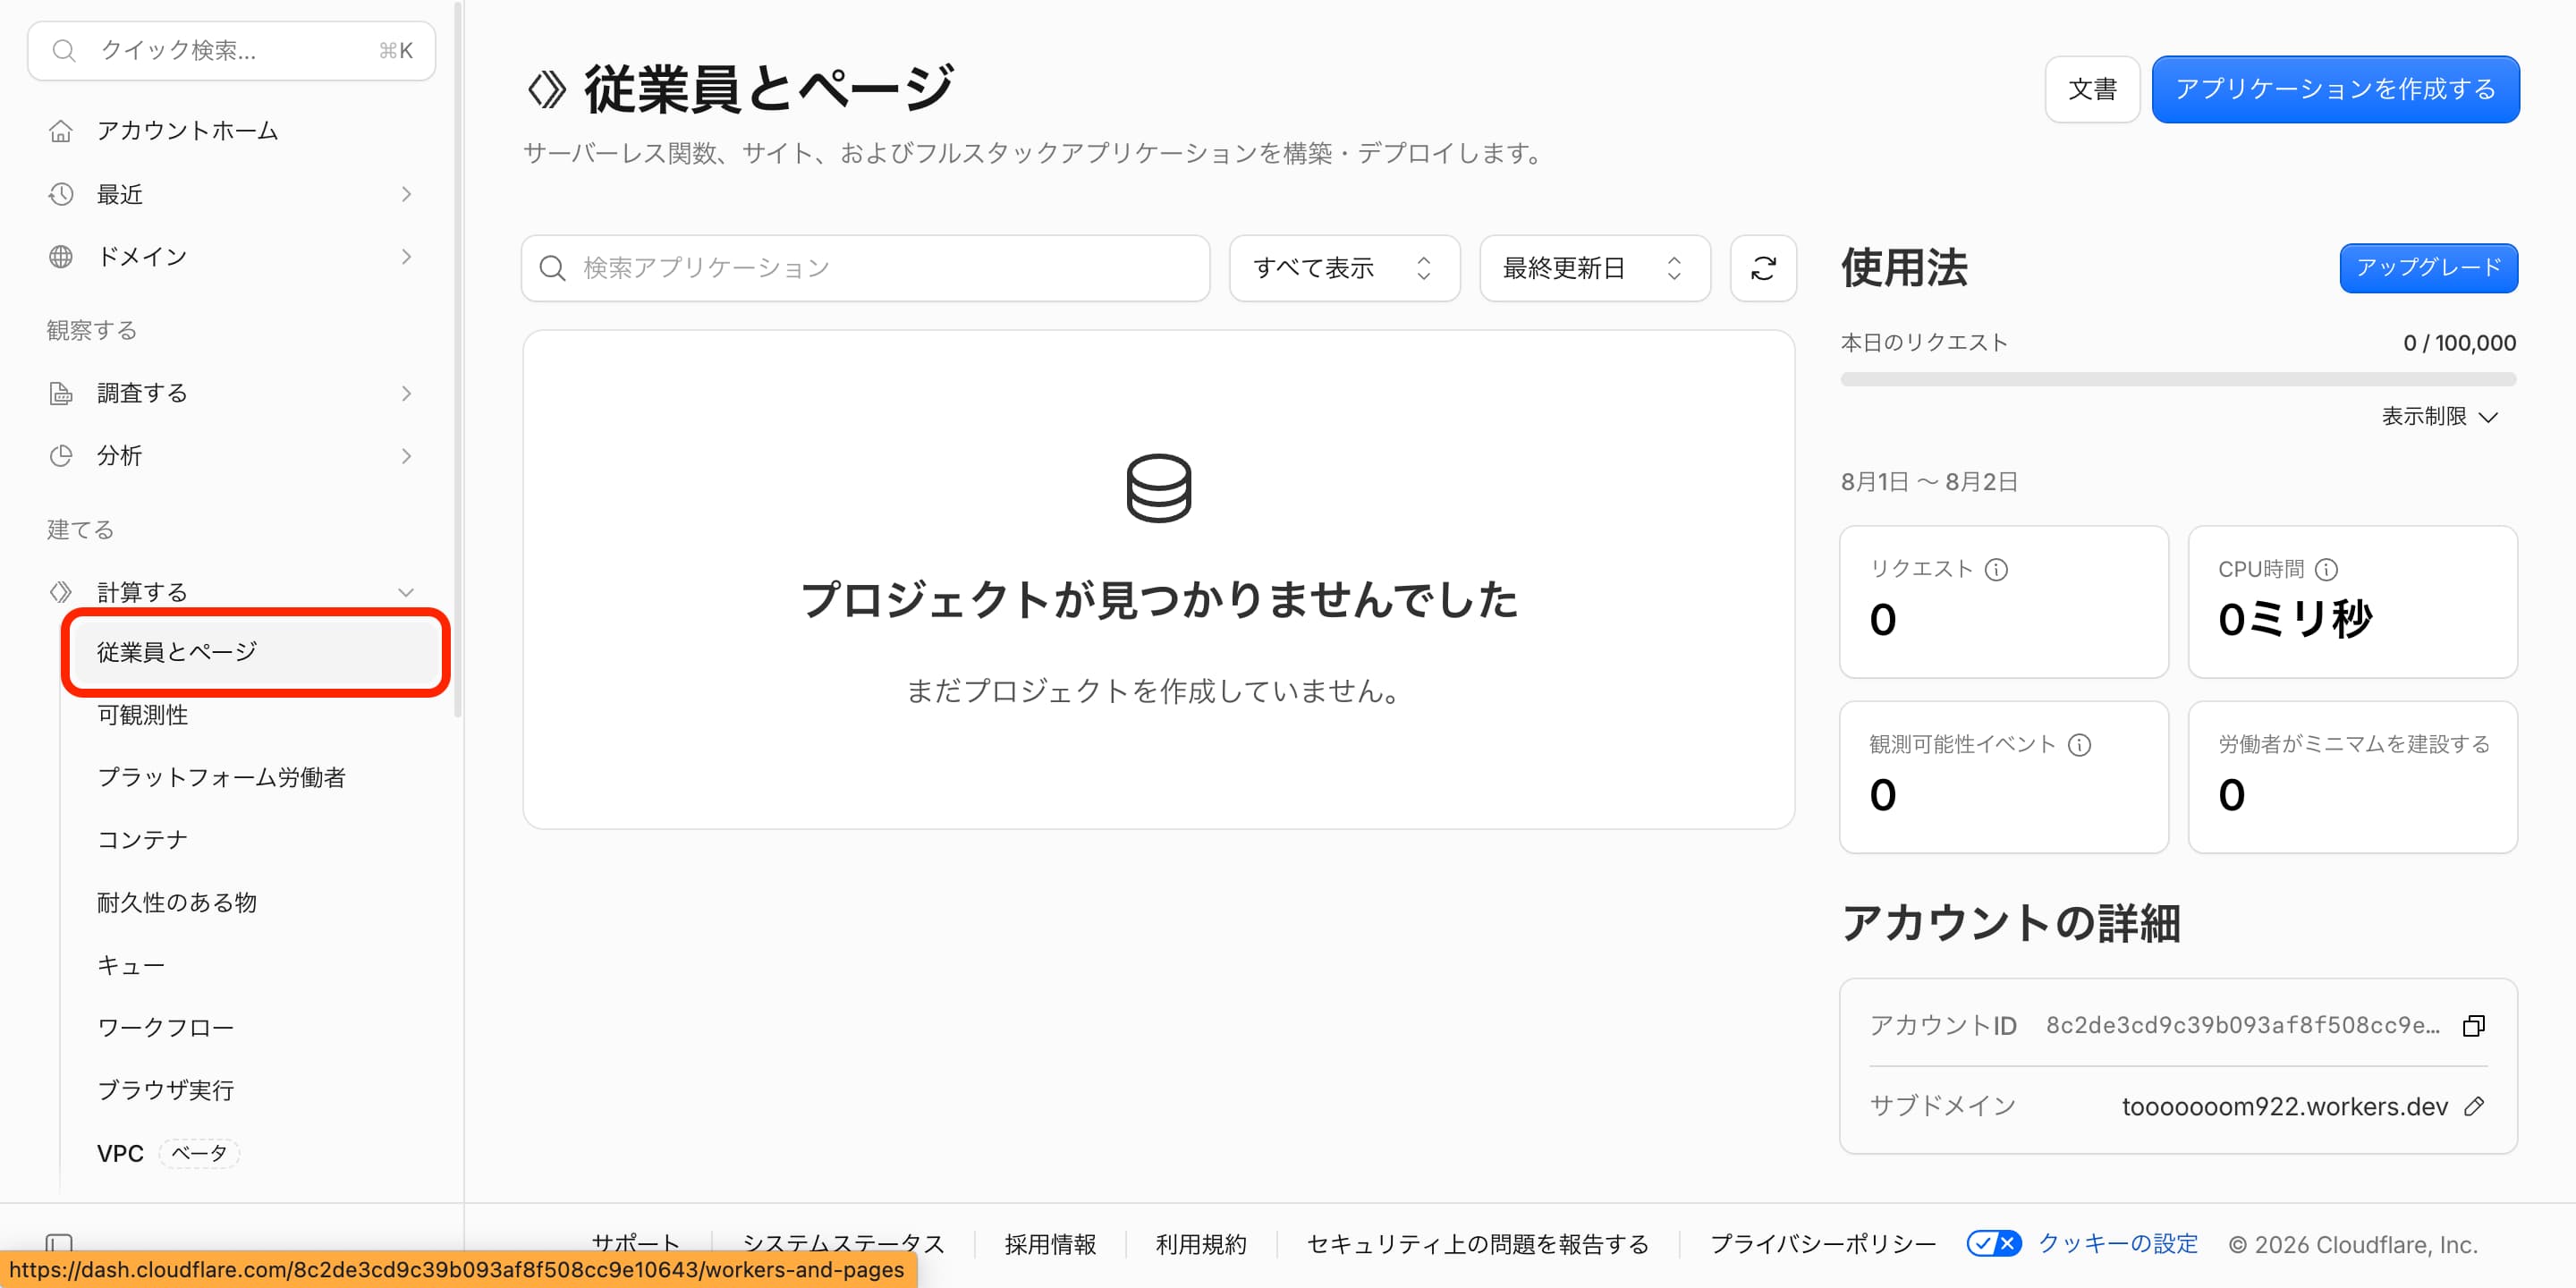2576x1288 pixels.
Task: Focus the 検索アプリケーション search field
Action: pos(865,268)
